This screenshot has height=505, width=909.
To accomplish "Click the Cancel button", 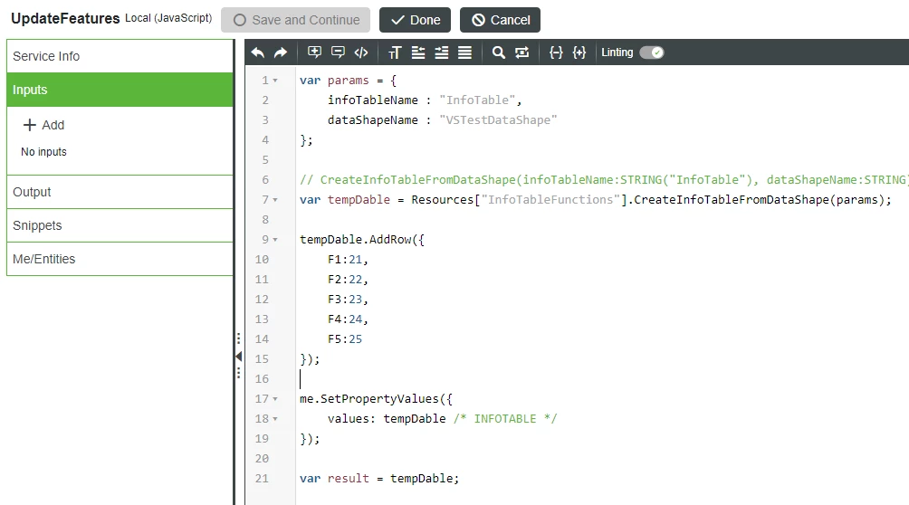I will click(x=501, y=20).
